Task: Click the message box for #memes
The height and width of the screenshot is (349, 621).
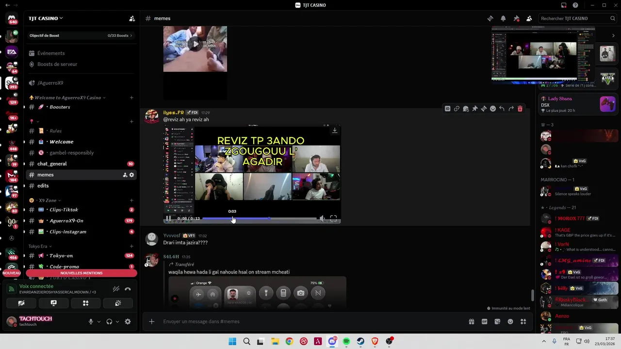Action: click(310, 321)
